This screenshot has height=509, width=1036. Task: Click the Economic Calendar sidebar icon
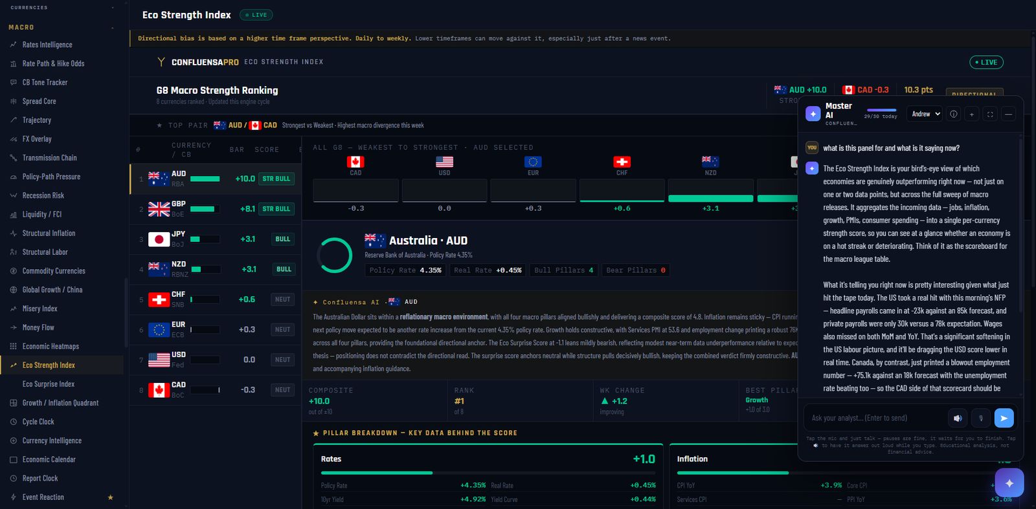pos(14,459)
